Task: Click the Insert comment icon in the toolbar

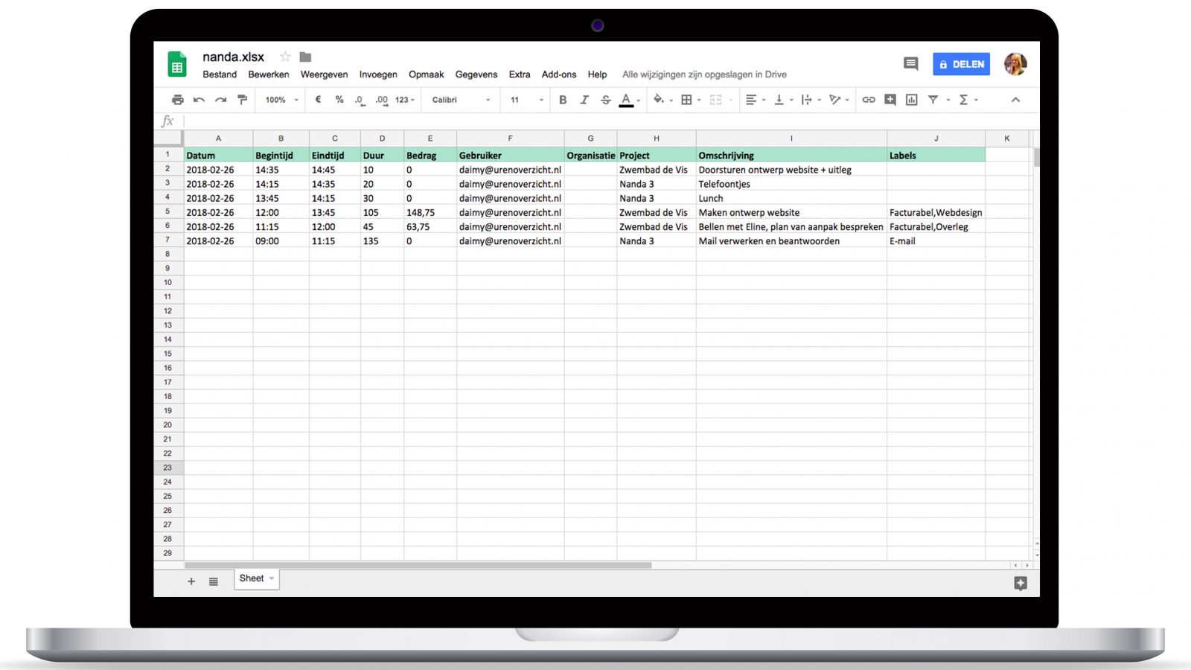Action: pyautogui.click(x=890, y=100)
